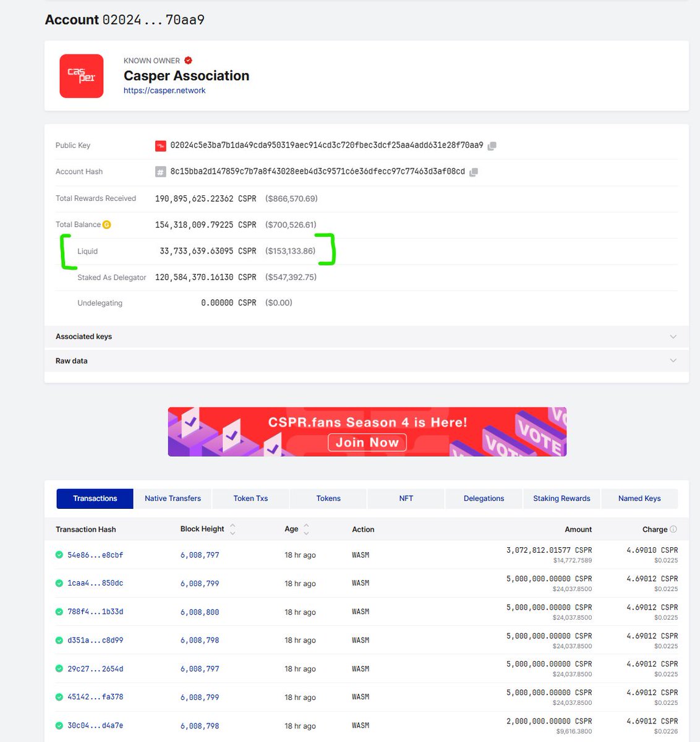
Task: Click the 4.69010 CSPR charge value
Action: pos(652,550)
